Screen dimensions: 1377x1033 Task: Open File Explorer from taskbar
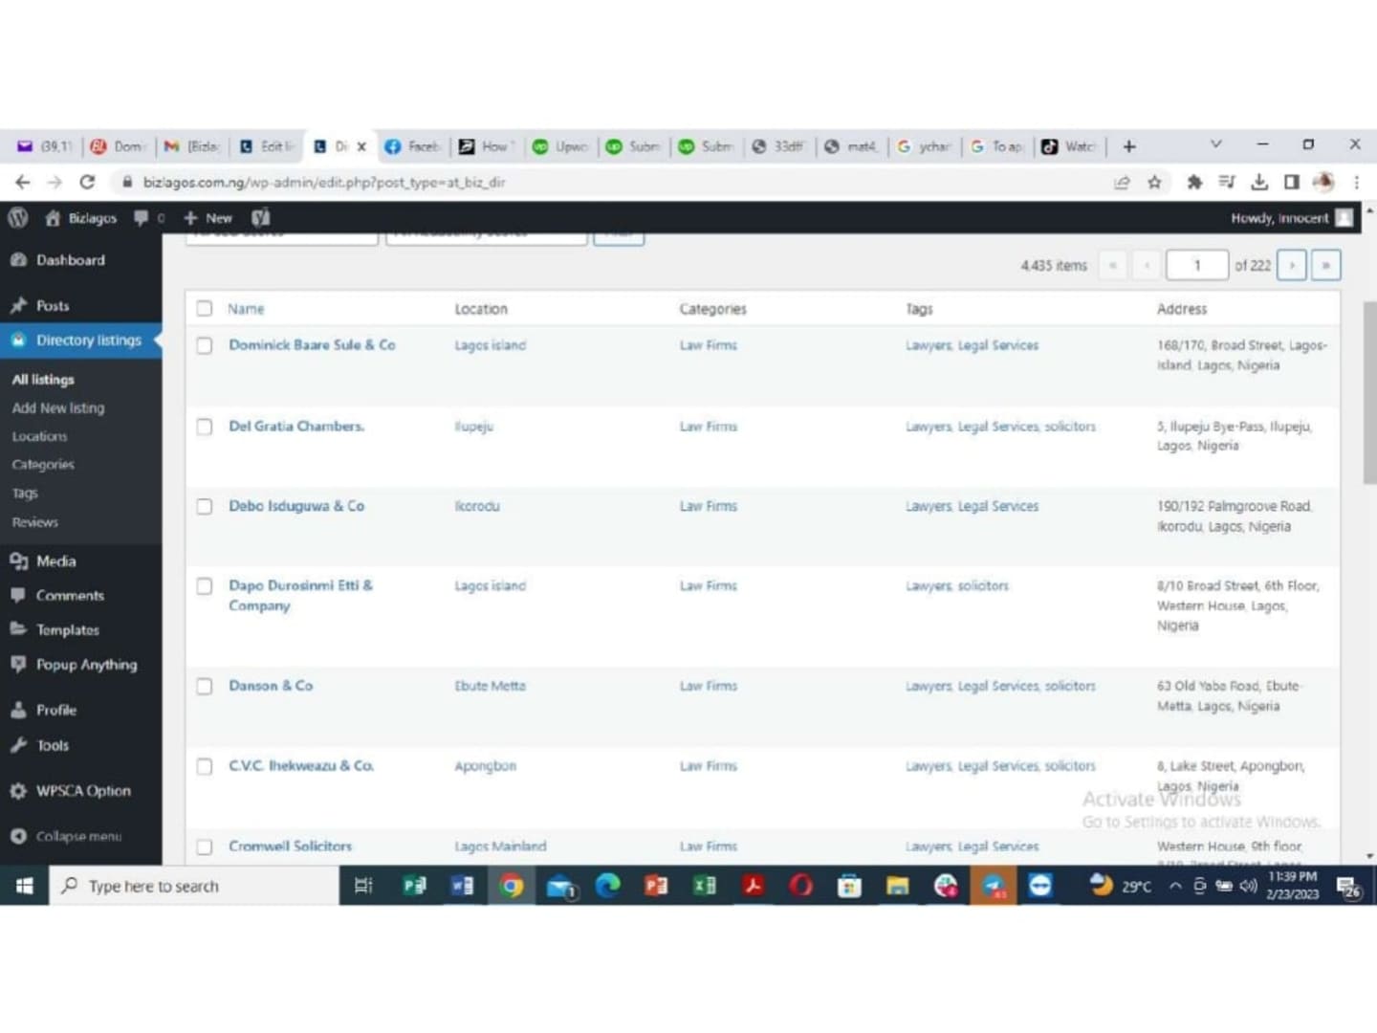(897, 886)
